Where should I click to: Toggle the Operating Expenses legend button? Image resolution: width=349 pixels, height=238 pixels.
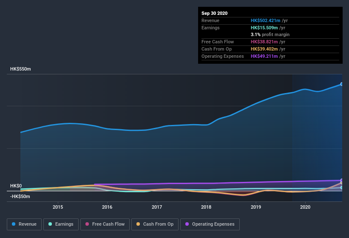click(210, 224)
